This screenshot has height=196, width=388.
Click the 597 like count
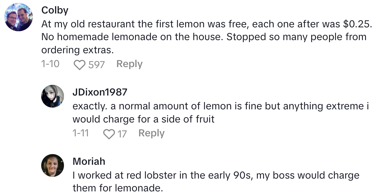[x=96, y=65]
